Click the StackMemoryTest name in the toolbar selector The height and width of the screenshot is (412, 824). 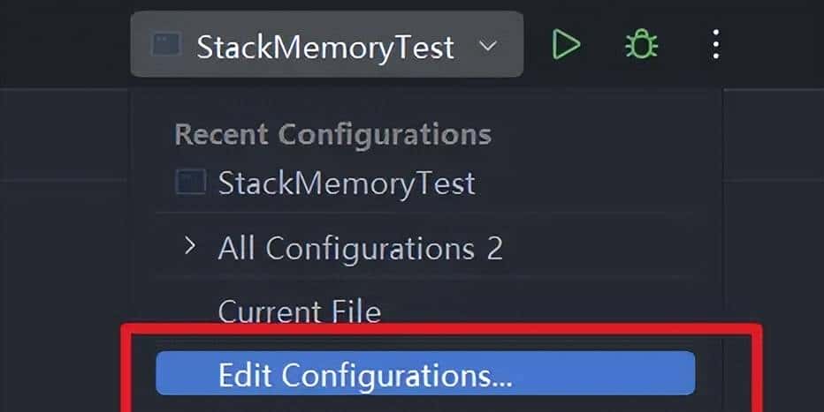[324, 46]
